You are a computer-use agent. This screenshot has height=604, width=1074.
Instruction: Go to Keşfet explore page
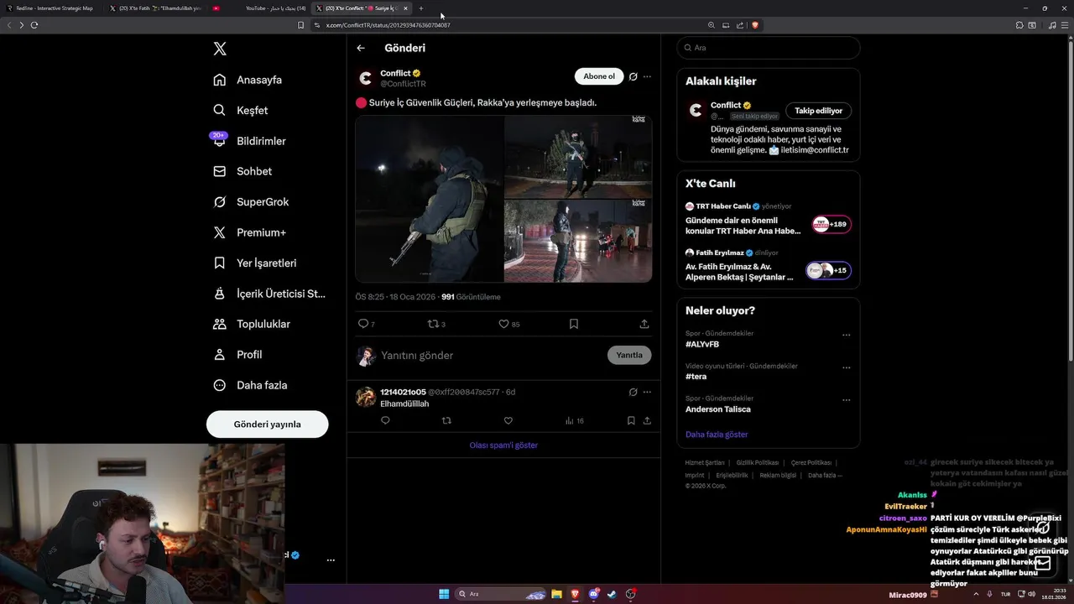pos(241,110)
